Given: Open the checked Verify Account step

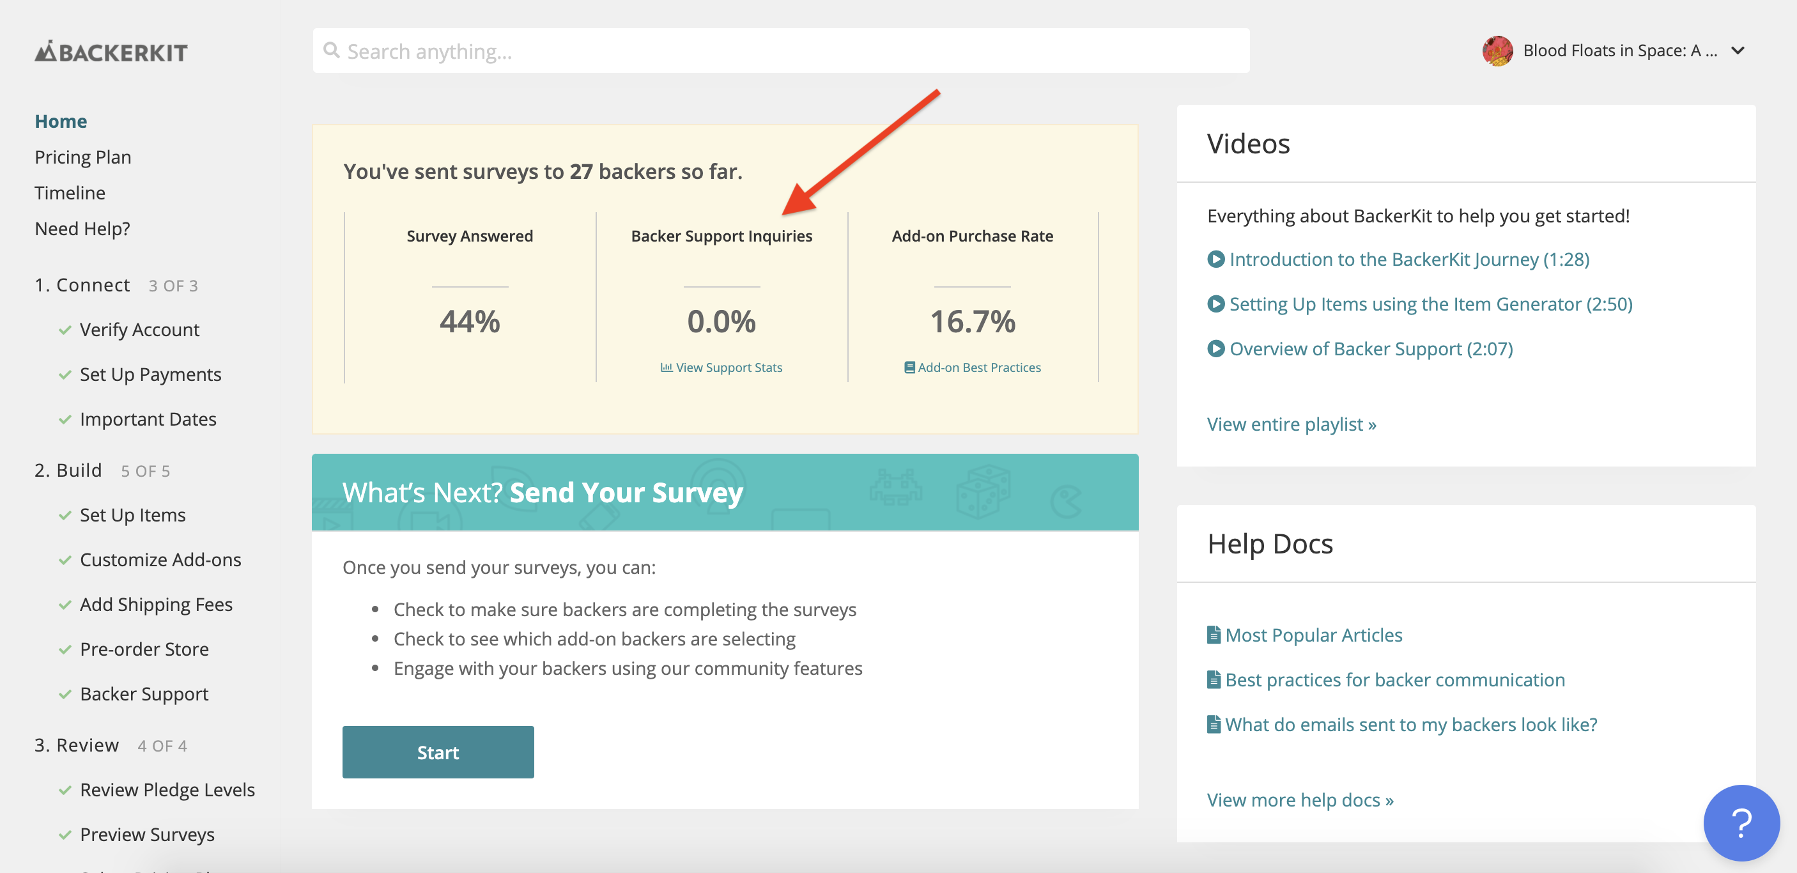Looking at the screenshot, I should (139, 329).
